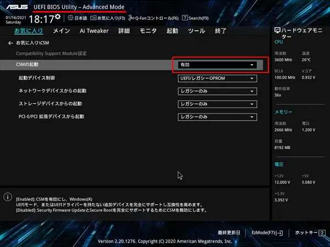Image resolution: width=330 pixels, height=247 pixels.
Task: Select PCI-E/PCI 拡張デバイスから起動 label
Action: pyautogui.click(x=51, y=116)
